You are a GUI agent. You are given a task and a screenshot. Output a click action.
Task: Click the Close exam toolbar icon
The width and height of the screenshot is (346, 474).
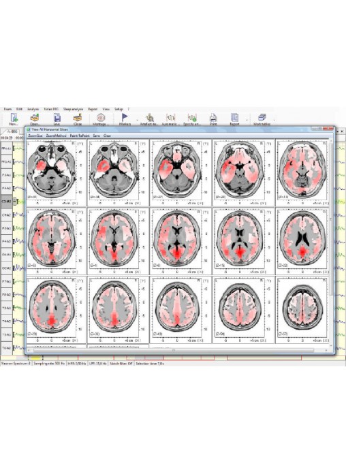78,118
